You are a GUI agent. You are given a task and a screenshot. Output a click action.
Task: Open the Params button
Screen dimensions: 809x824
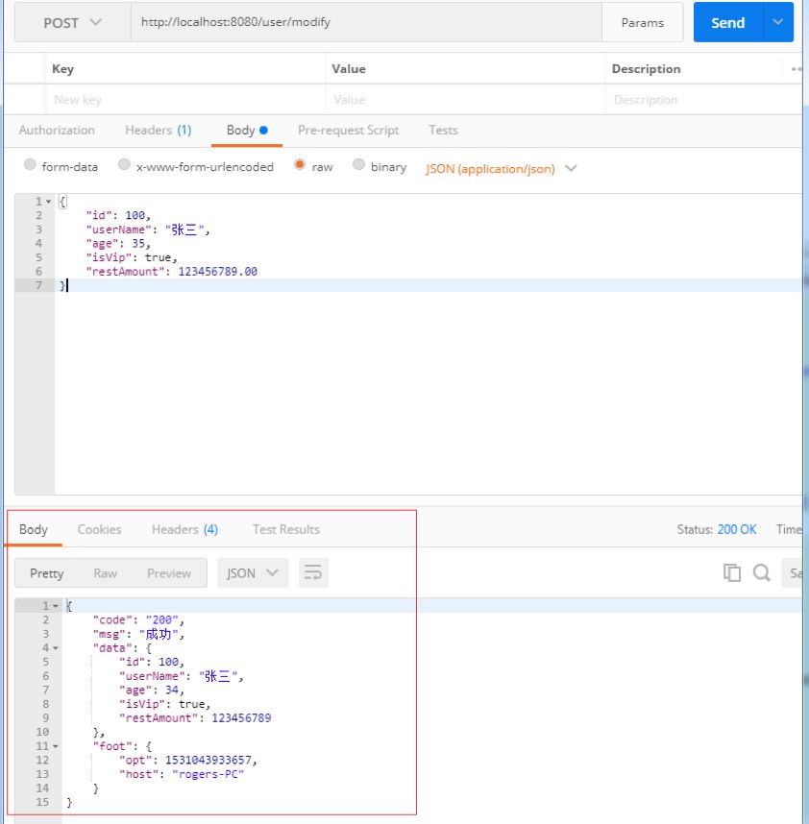[x=643, y=23]
